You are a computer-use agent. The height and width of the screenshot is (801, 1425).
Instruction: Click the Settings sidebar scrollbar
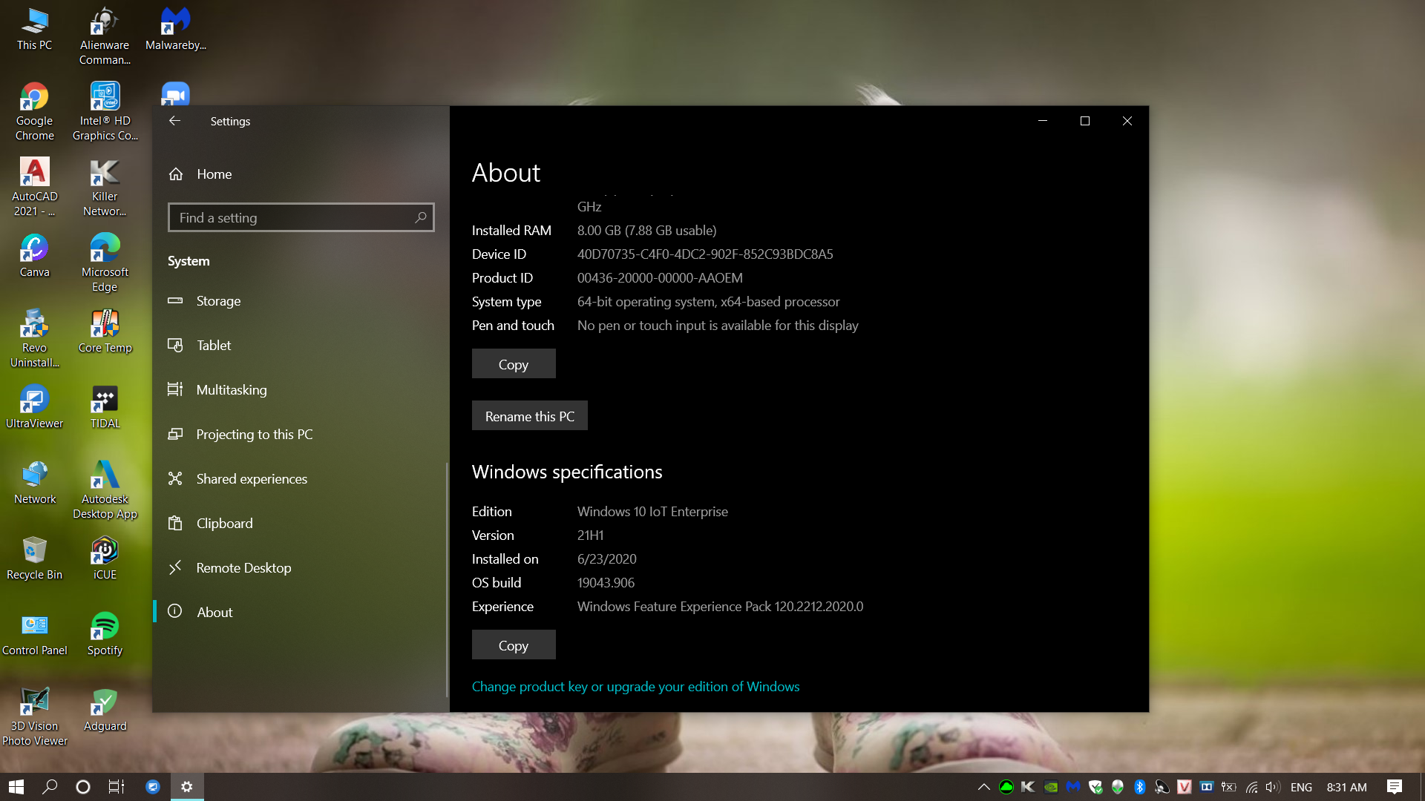point(447,580)
